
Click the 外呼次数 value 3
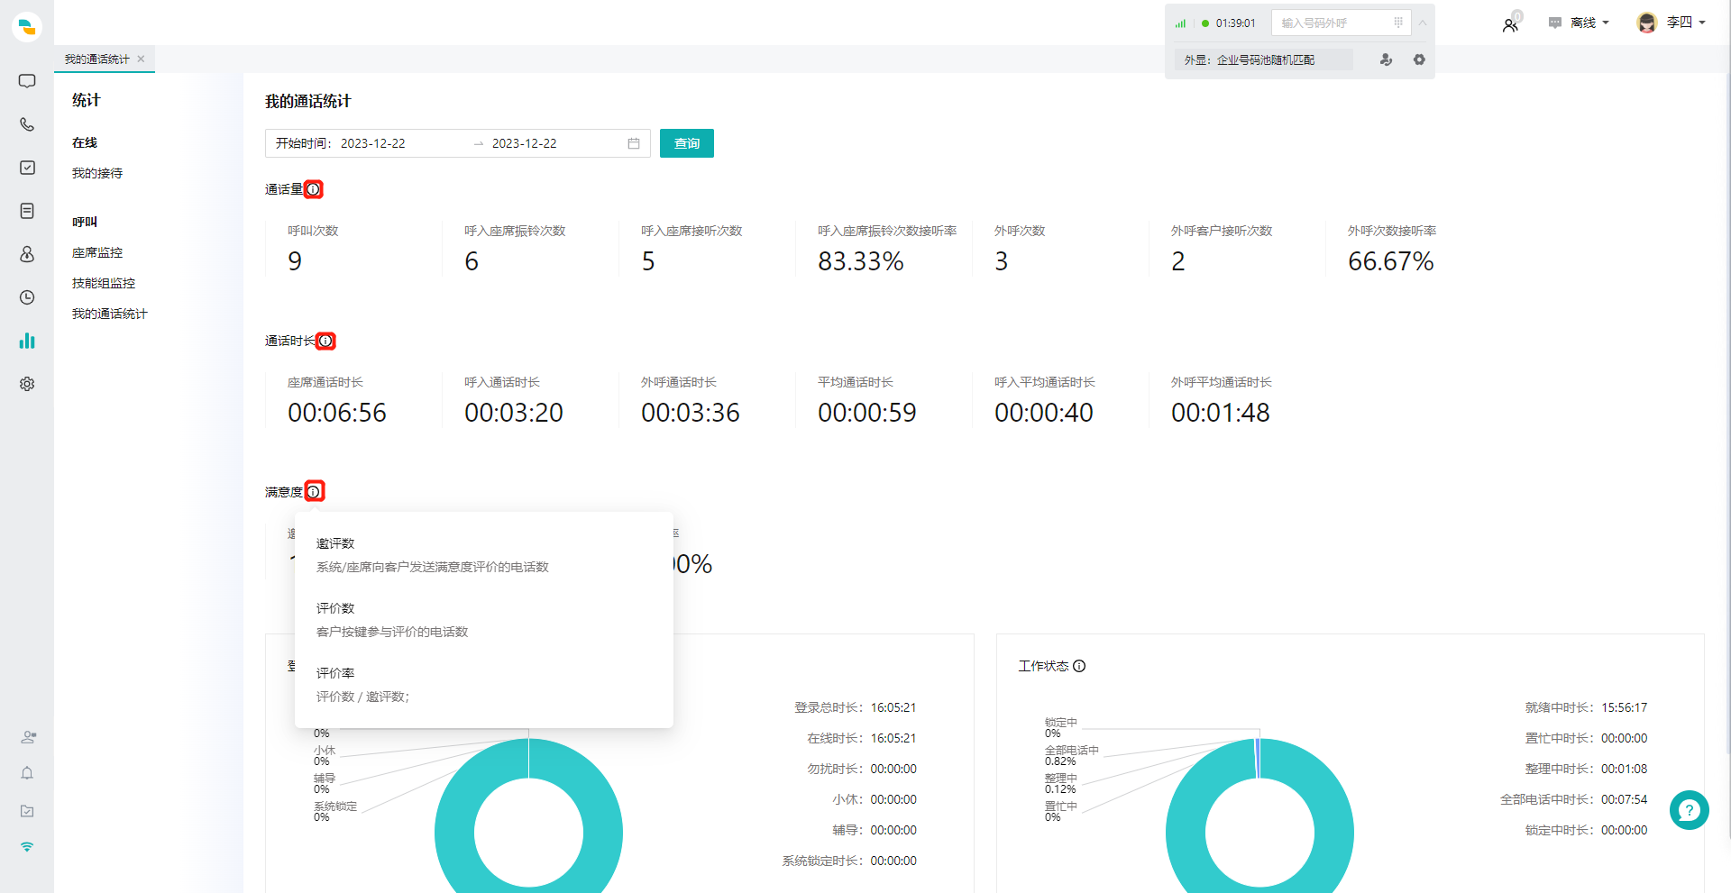pyautogui.click(x=1002, y=261)
